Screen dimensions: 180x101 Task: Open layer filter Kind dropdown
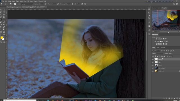pyautogui.click(x=156, y=51)
